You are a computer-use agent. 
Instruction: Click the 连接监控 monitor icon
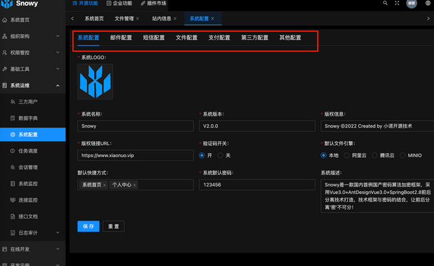coord(13,200)
